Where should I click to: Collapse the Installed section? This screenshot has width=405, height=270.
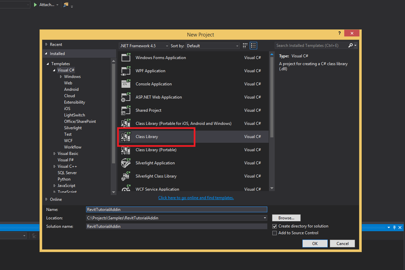click(x=47, y=54)
